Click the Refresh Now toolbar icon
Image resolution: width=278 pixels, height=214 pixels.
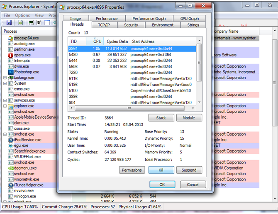pos(21,23)
